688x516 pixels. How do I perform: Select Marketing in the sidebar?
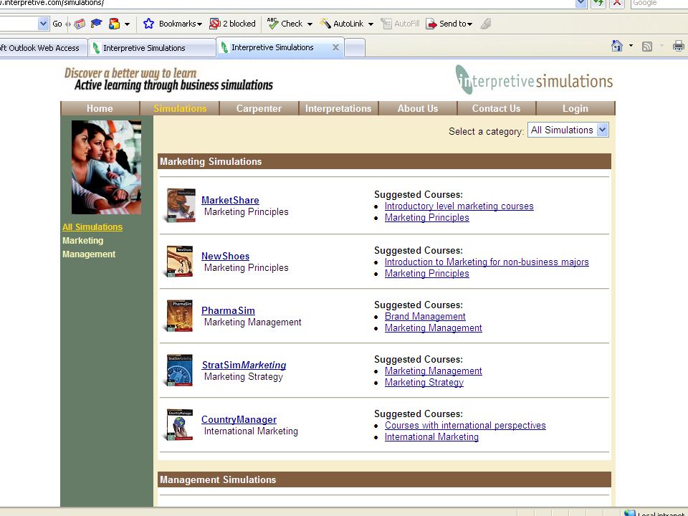tap(83, 241)
